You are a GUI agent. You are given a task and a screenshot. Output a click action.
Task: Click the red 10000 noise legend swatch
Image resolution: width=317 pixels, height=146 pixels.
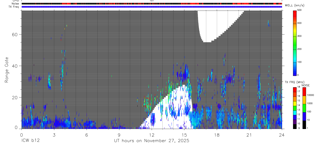tap(304, 92)
